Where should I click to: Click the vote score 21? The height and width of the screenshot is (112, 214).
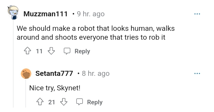point(52,102)
